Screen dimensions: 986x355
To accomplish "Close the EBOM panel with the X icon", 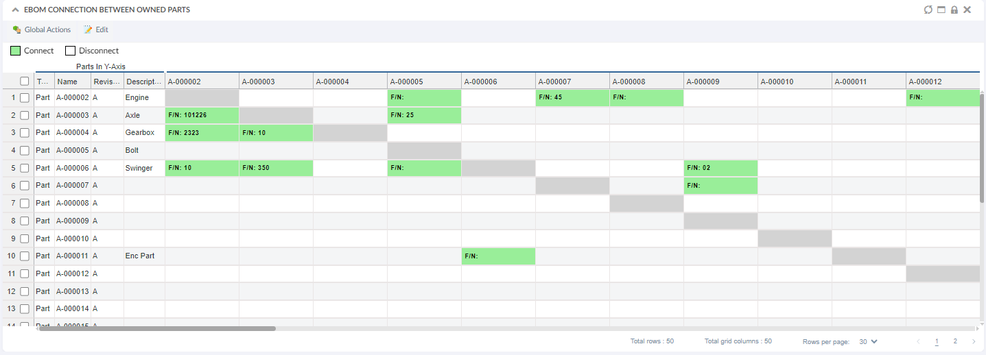I will (967, 10).
